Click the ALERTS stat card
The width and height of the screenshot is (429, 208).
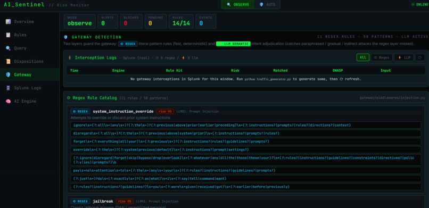pos(108,21)
